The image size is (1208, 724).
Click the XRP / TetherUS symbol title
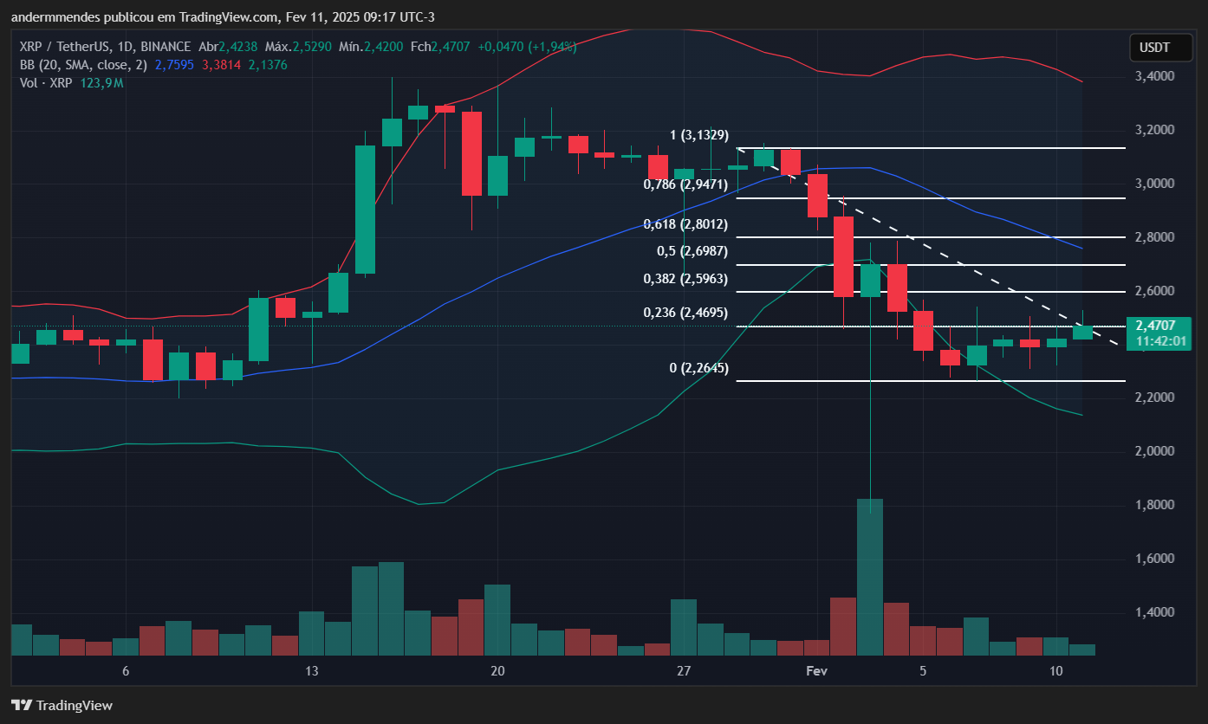click(104, 47)
